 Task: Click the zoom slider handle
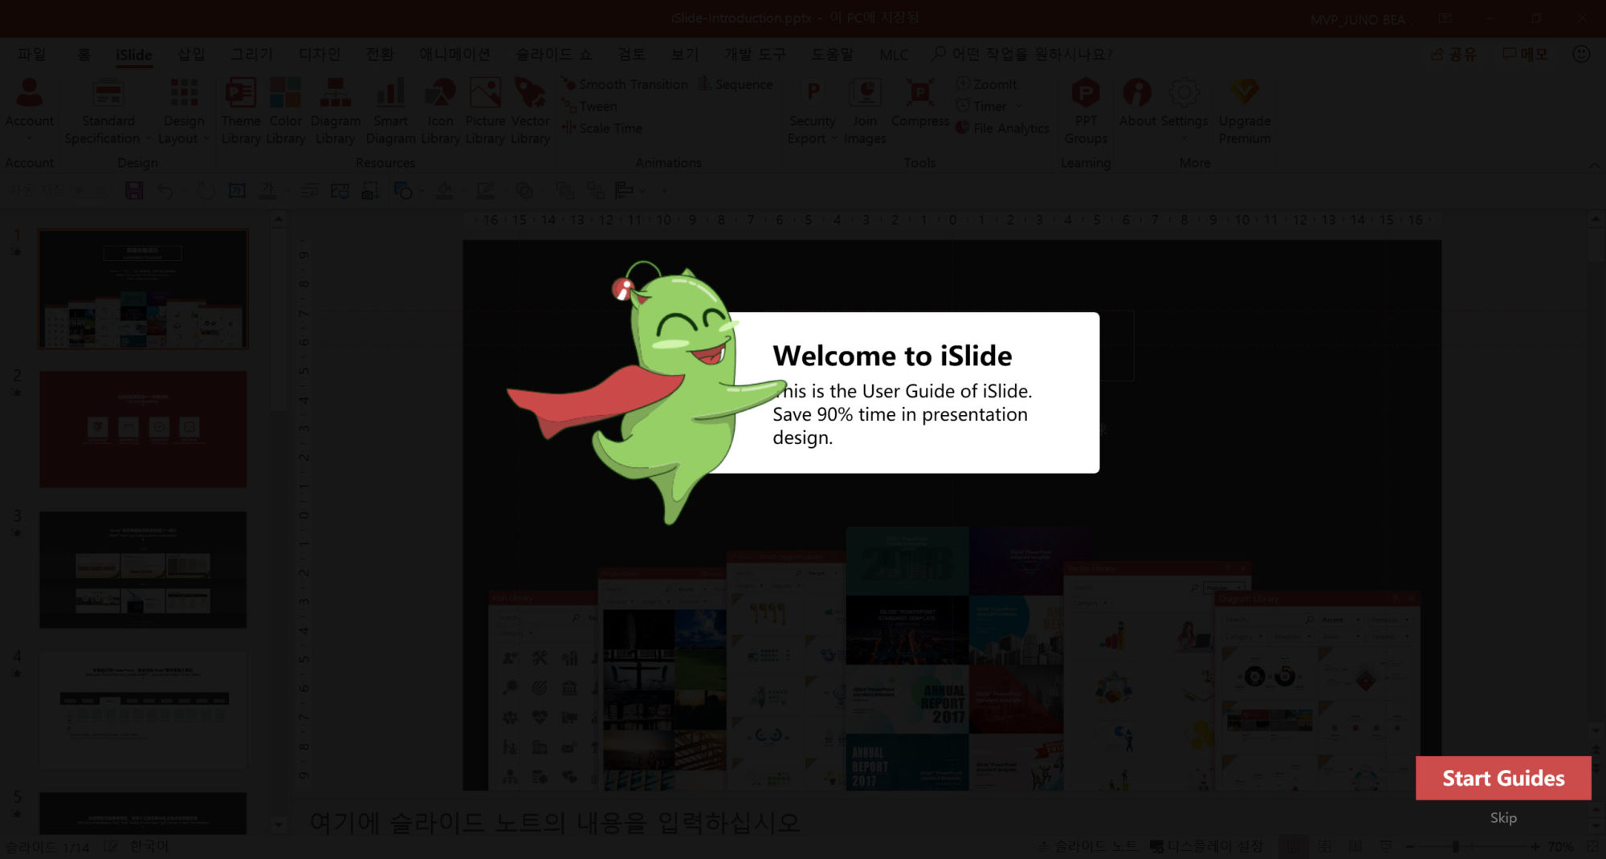click(x=1455, y=846)
